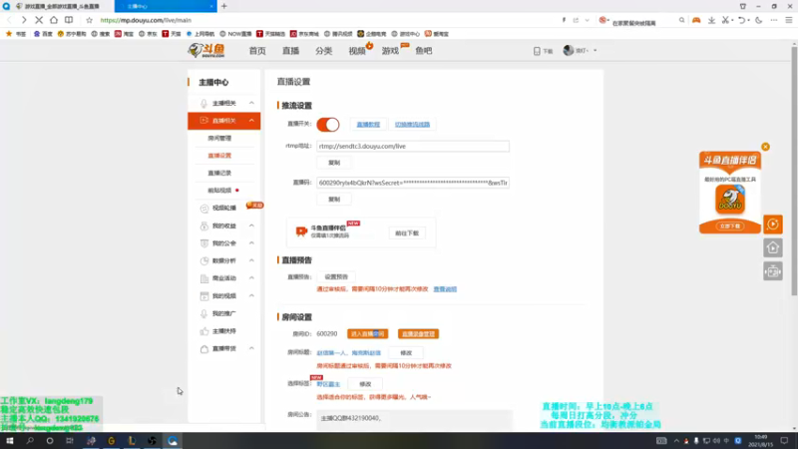Expand the 商业活动 sidebar section
This screenshot has height=449, width=798.
pos(251,278)
